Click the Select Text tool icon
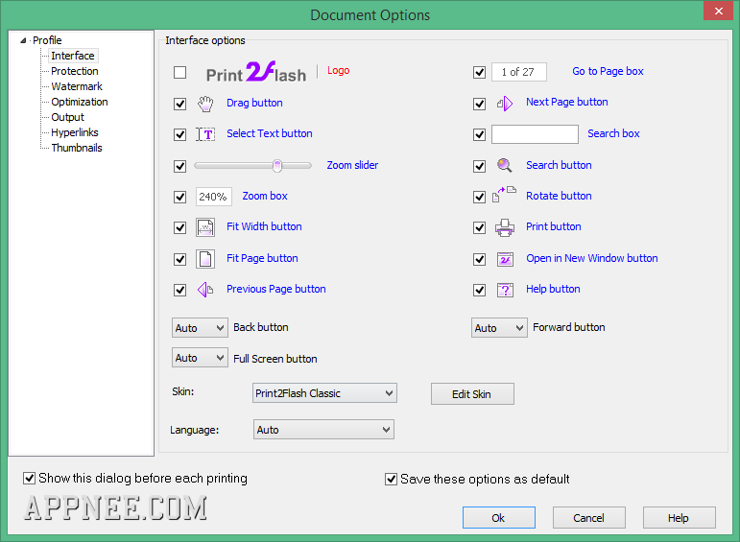 pyautogui.click(x=205, y=134)
